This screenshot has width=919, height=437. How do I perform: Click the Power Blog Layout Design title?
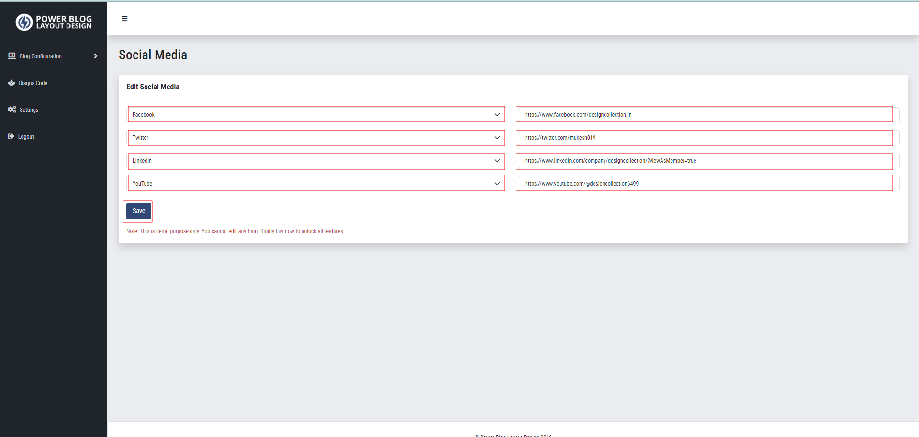point(64,22)
